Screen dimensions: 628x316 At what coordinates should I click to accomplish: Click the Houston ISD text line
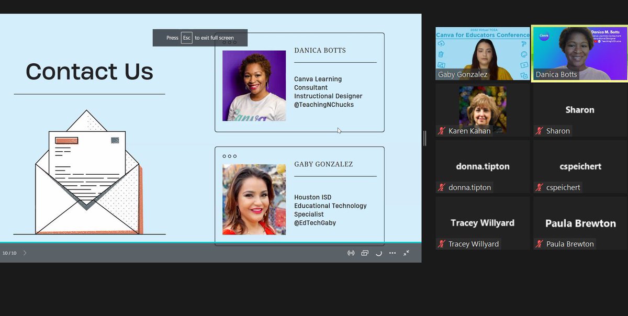[313, 197]
